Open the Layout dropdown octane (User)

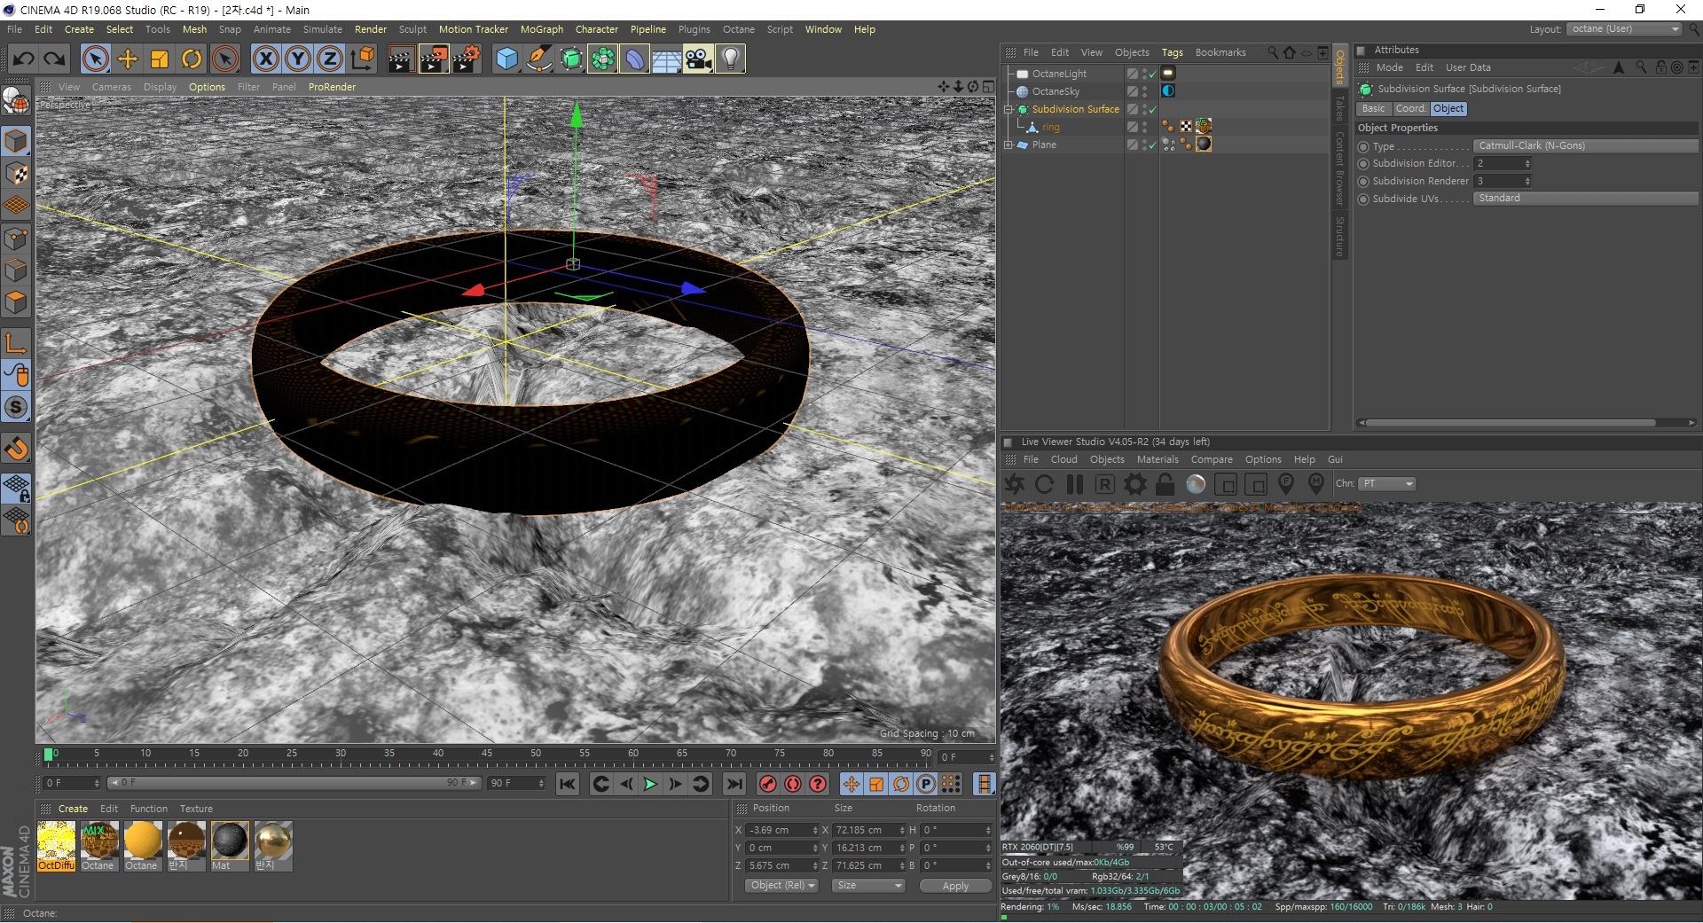[1625, 29]
